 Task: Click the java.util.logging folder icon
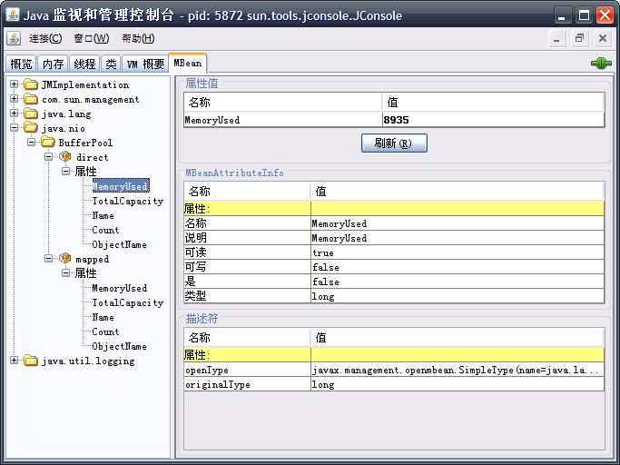pos(31,361)
